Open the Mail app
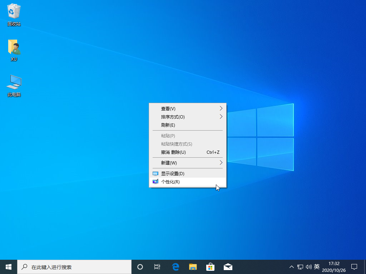 [228, 267]
